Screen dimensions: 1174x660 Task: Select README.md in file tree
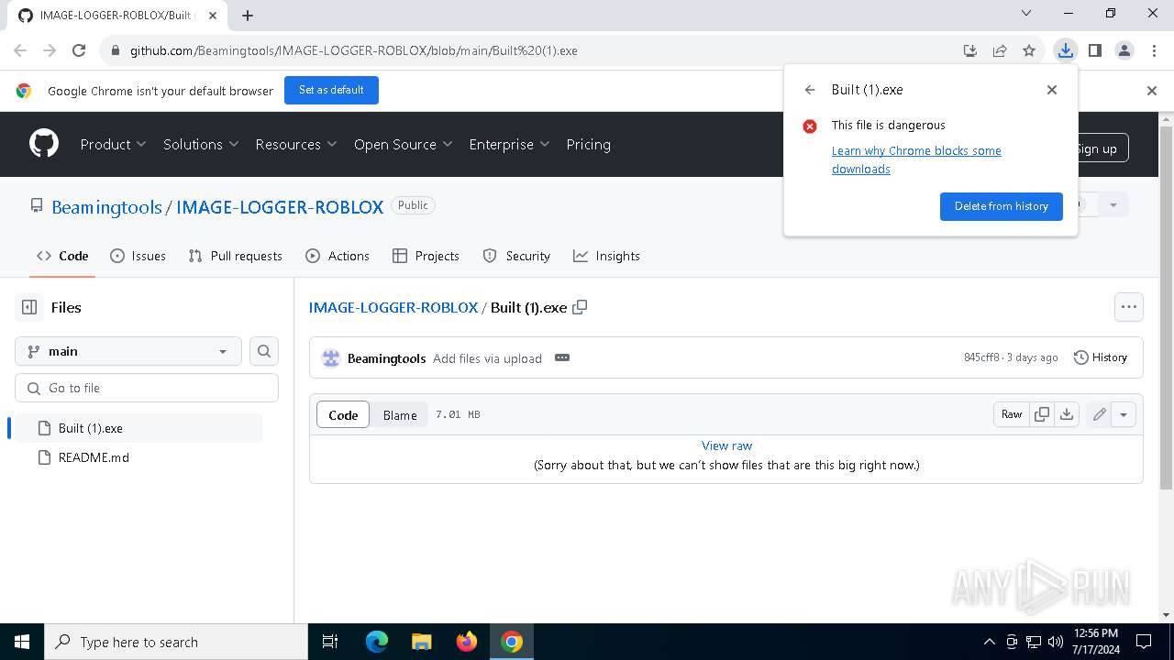pos(138,457)
